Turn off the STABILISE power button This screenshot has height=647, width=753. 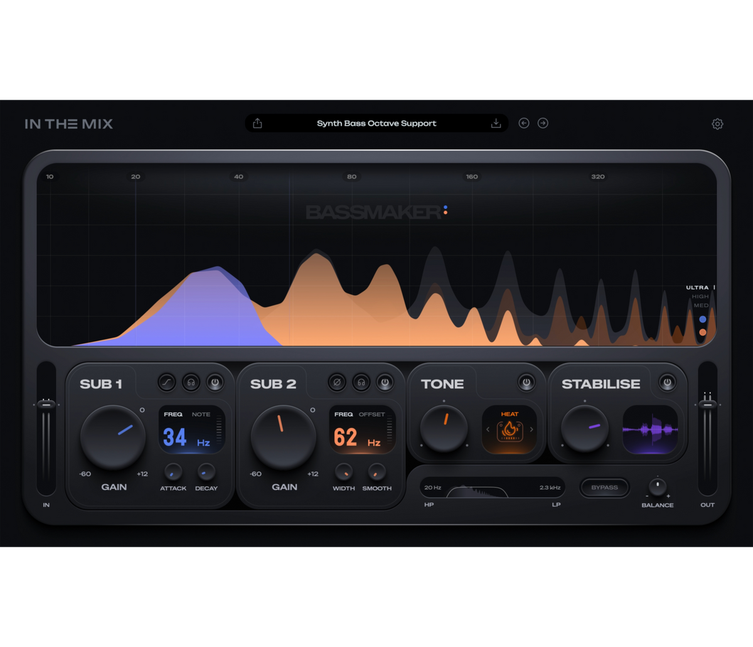click(x=667, y=382)
